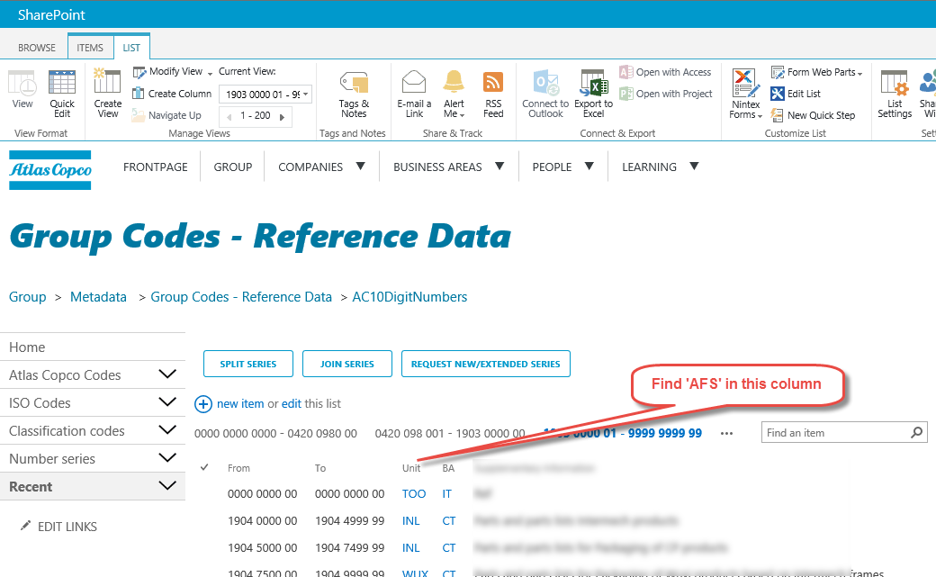
Task: Expand the LEARNING menu arrow
Action: pyautogui.click(x=694, y=166)
